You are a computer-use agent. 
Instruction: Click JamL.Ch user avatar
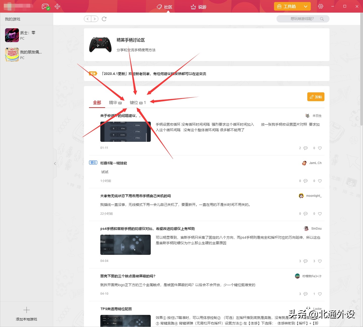click(304, 163)
